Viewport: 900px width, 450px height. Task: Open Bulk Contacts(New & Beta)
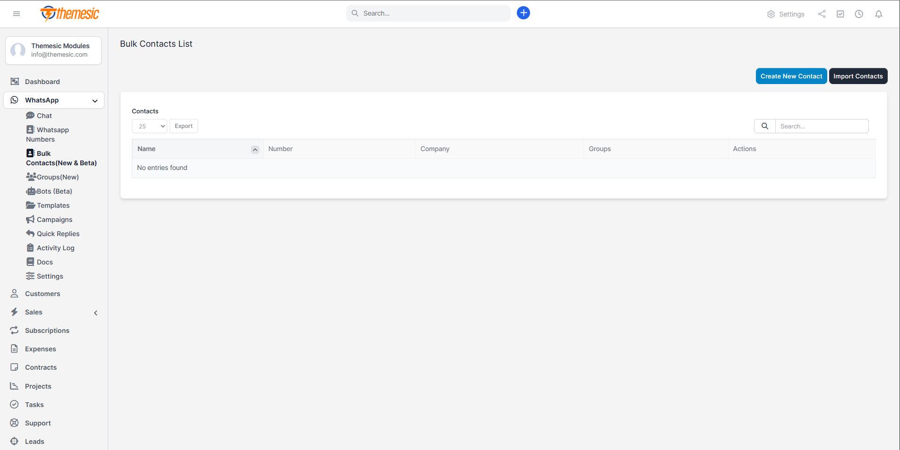point(61,158)
